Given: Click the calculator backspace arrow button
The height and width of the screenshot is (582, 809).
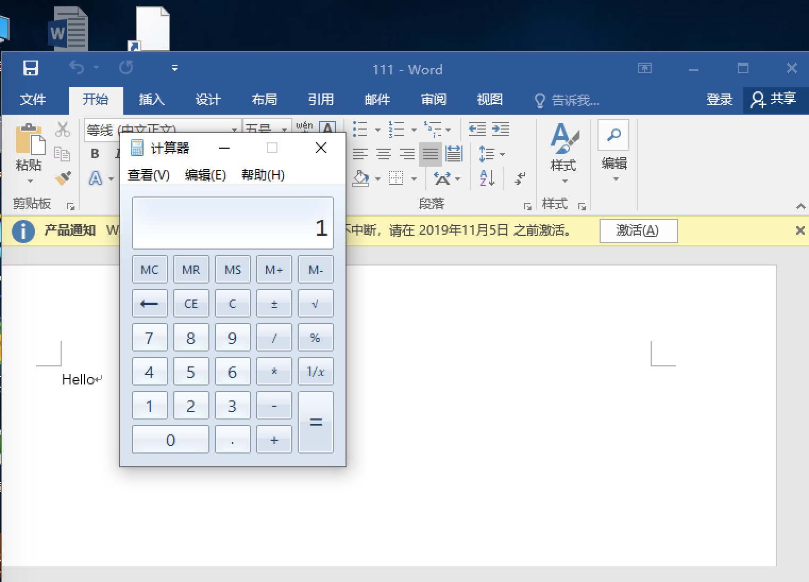Looking at the screenshot, I should click(x=149, y=303).
